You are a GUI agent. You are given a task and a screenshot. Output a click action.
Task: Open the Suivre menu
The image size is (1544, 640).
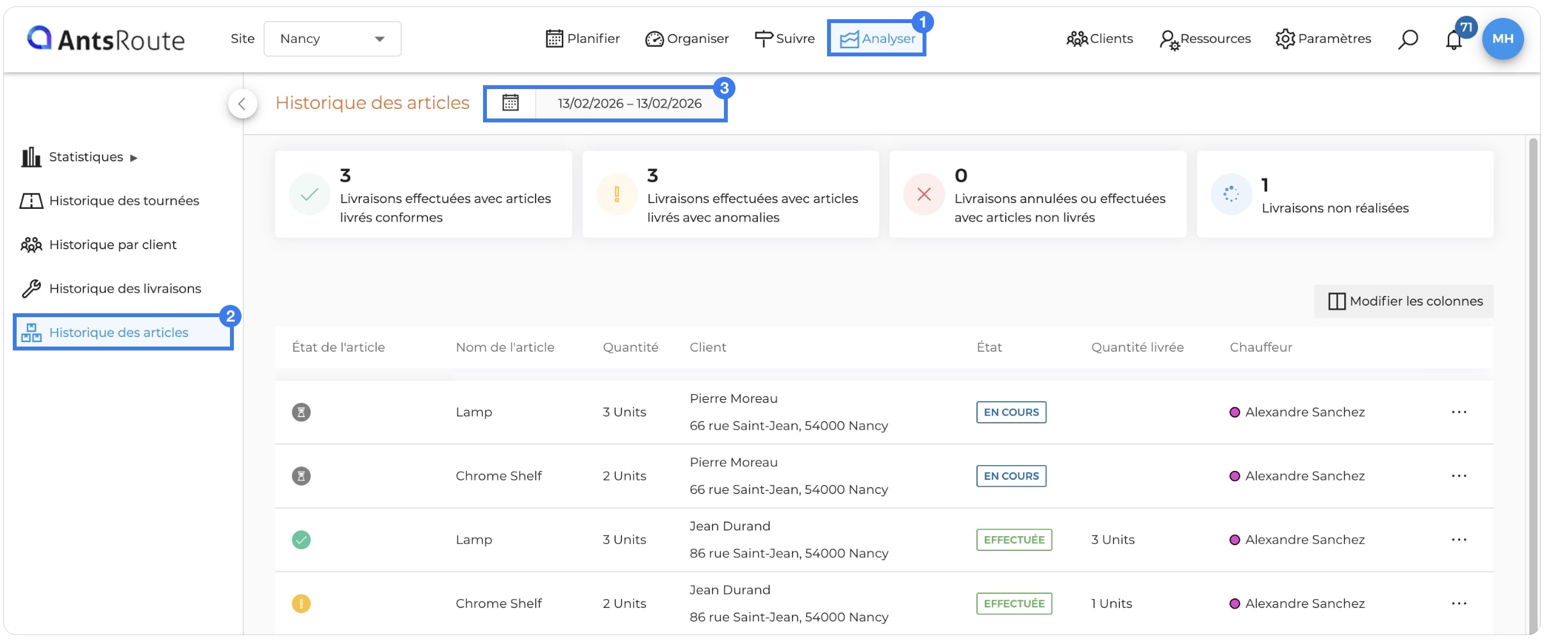(784, 39)
